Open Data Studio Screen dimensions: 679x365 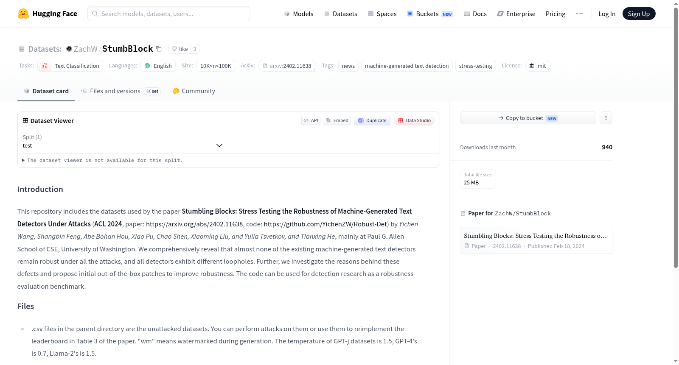(x=414, y=120)
